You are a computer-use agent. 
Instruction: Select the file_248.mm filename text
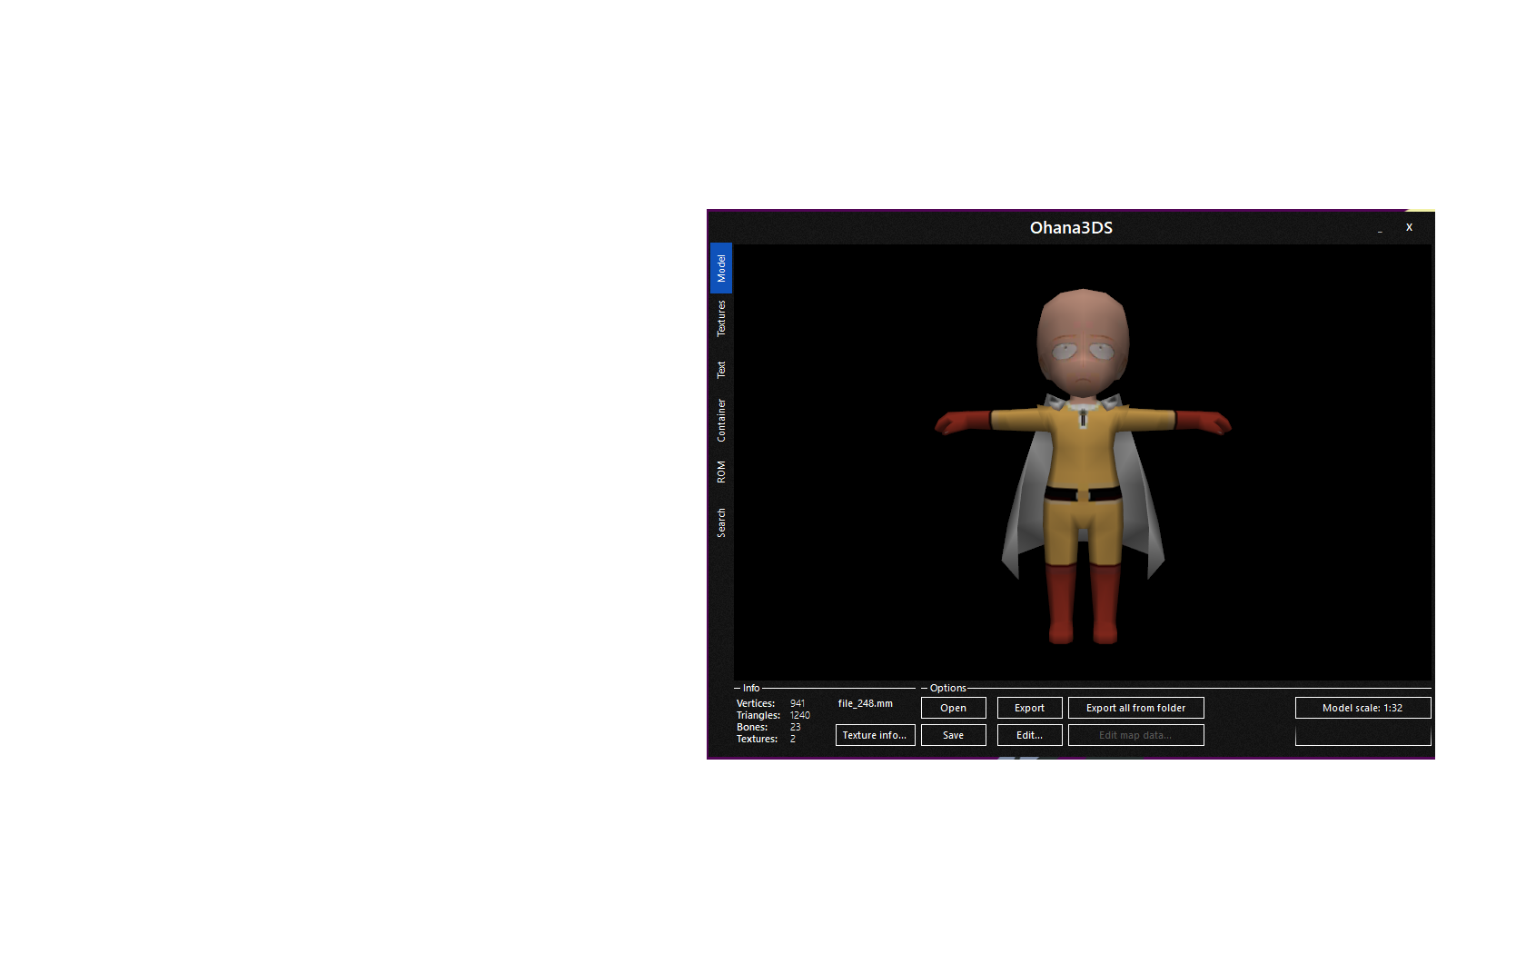pyautogui.click(x=866, y=703)
